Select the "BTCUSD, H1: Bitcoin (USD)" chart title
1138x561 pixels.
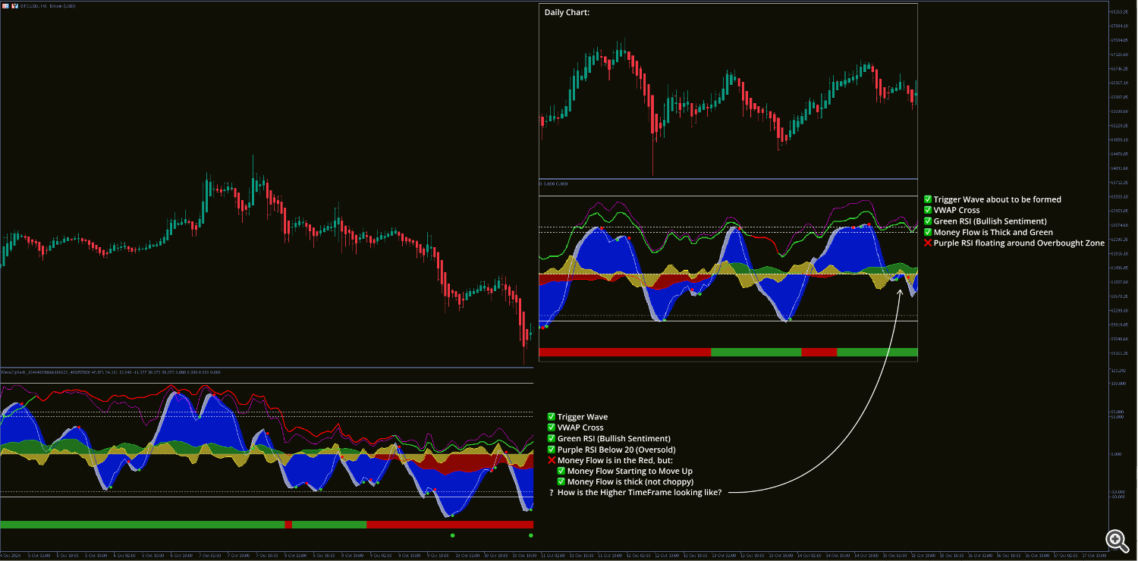[49, 5]
